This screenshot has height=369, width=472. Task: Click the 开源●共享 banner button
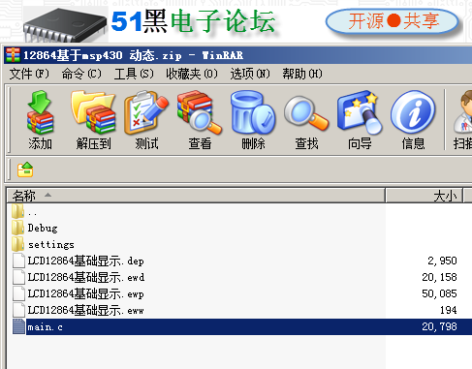coord(393,21)
